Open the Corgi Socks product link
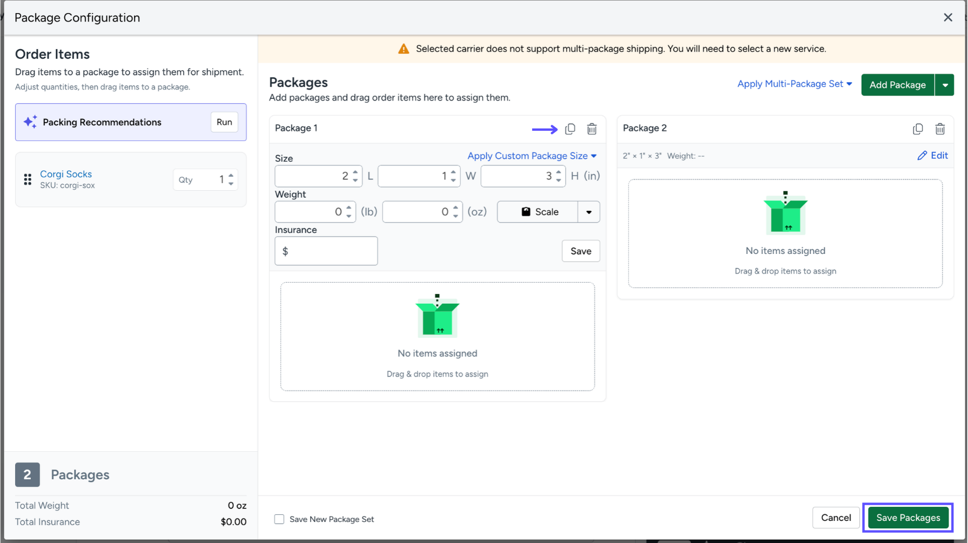Screen dimensions: 968x543 coord(66,174)
